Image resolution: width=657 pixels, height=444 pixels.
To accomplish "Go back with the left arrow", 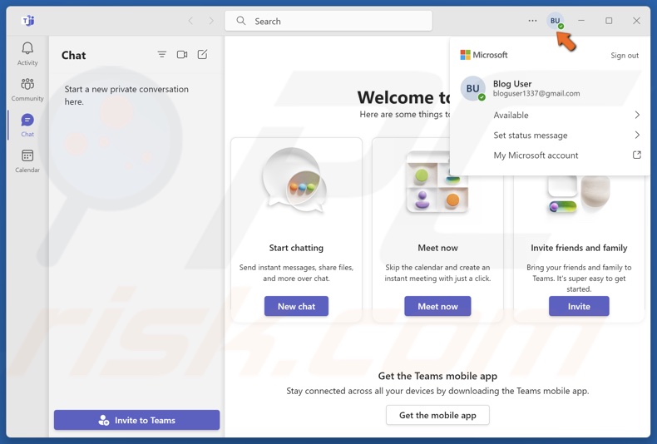I will click(190, 21).
